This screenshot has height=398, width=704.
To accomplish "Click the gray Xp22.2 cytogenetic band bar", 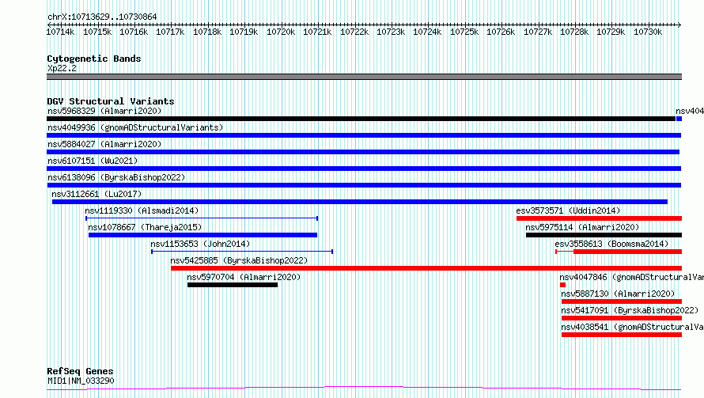I will 364,77.
